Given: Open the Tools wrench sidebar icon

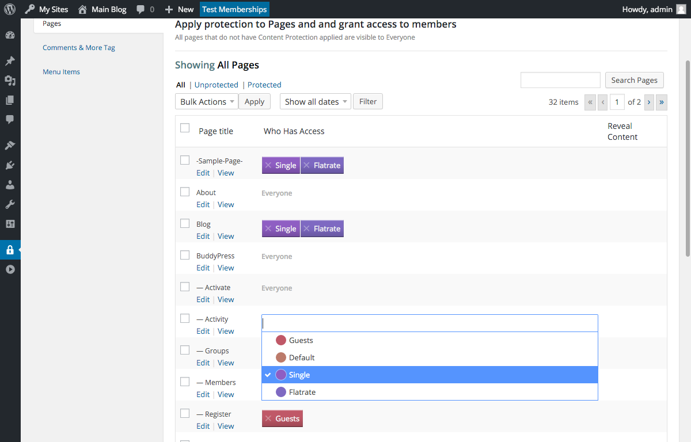Looking at the screenshot, I should tap(10, 204).
